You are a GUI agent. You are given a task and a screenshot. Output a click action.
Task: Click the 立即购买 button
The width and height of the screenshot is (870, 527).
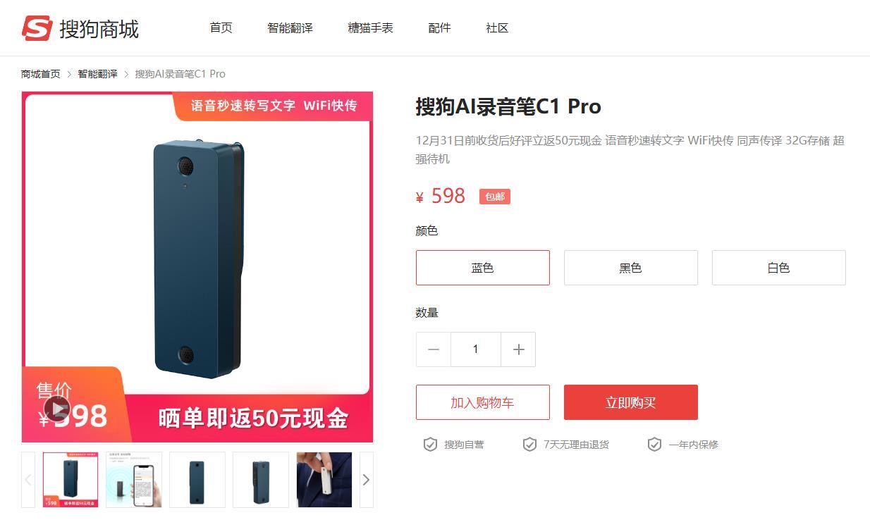[631, 402]
